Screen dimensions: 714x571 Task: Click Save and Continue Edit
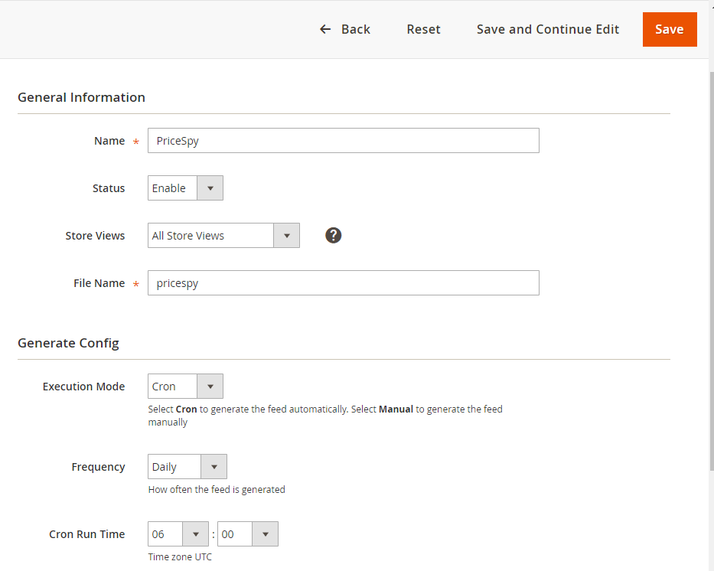(548, 29)
